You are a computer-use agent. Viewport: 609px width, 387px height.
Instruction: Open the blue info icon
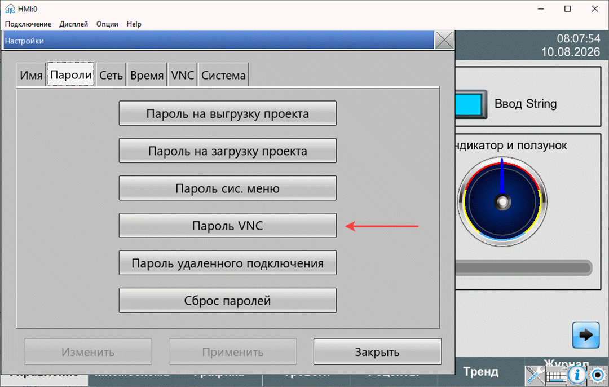577,375
